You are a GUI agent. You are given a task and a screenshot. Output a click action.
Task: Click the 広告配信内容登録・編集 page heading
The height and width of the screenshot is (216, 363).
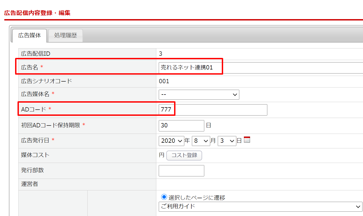click(37, 13)
